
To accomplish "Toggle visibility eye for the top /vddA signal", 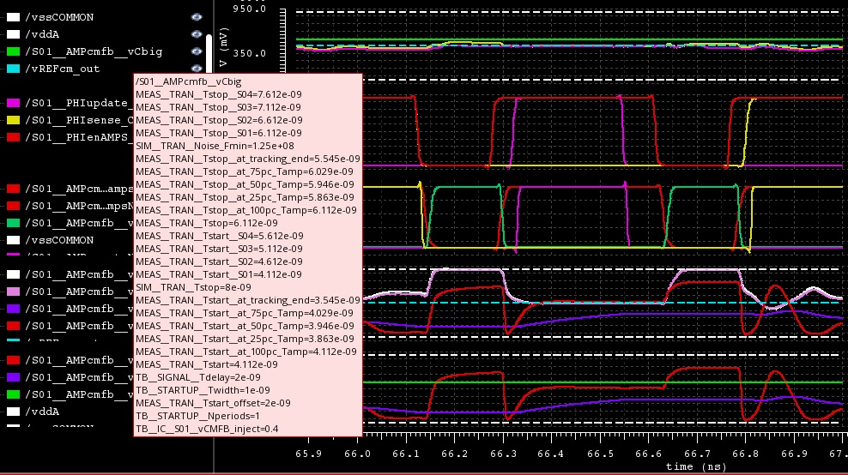I will click(x=197, y=34).
